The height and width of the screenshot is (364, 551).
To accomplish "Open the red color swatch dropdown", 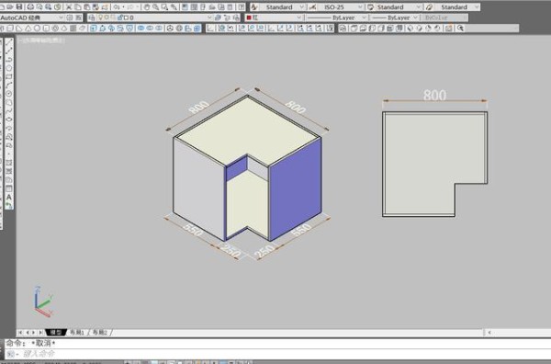I will [x=274, y=17].
